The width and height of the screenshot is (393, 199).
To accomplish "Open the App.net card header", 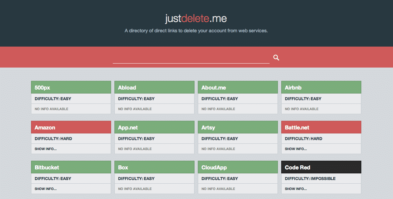I will 154,127.
